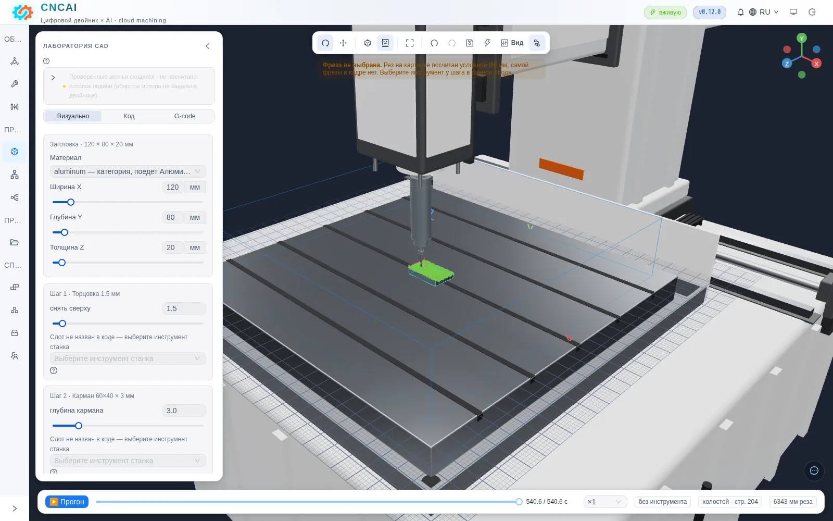
Task: Expand the verification status message chevron
Action: click(53, 78)
